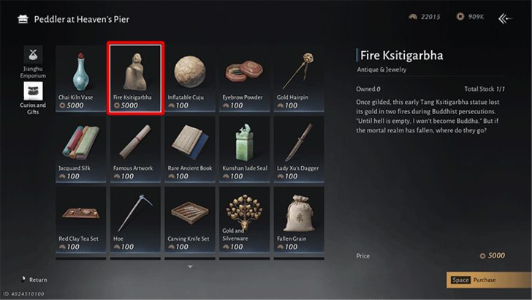This screenshot has height=300, width=532.
Task: Click the Return button
Action: (34, 280)
